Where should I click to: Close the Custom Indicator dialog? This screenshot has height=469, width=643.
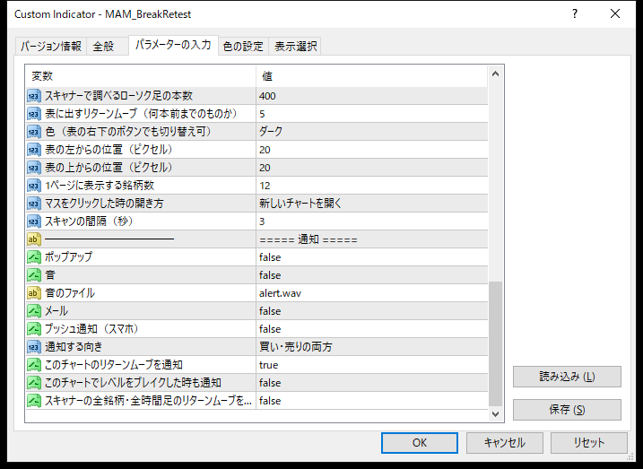pos(615,14)
